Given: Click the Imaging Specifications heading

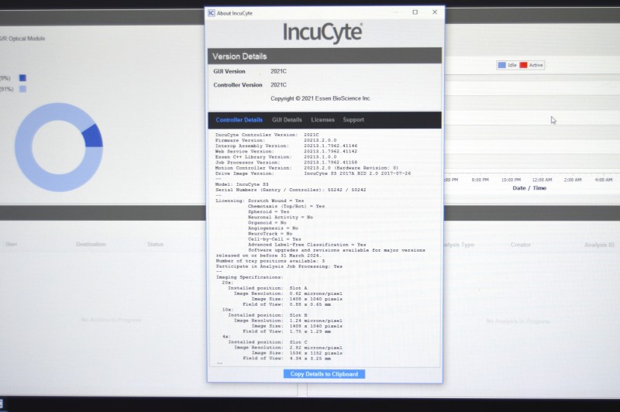Looking at the screenshot, I should tap(250, 277).
